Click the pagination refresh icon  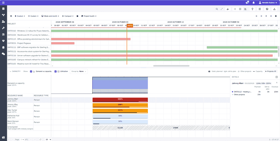tap(40, 139)
